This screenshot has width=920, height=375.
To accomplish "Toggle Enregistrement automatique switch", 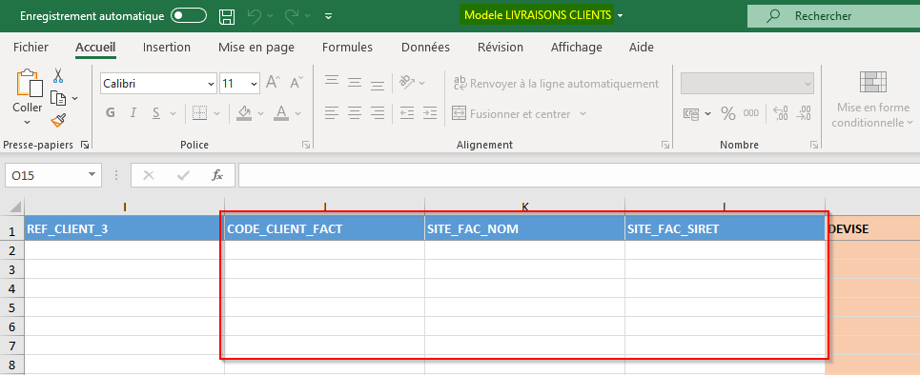I will 189,16.
